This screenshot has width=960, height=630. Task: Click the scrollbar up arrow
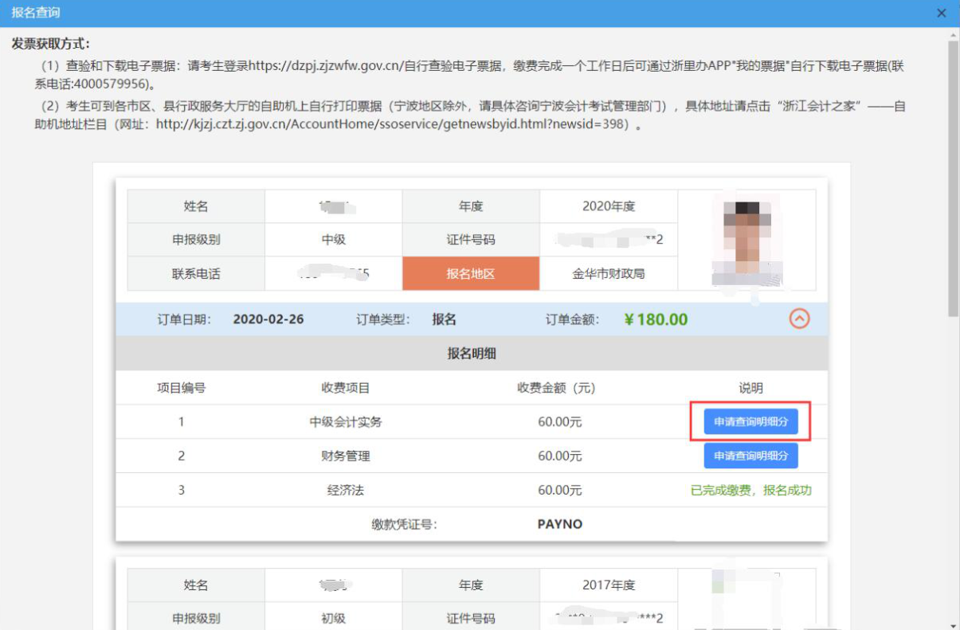953,33
